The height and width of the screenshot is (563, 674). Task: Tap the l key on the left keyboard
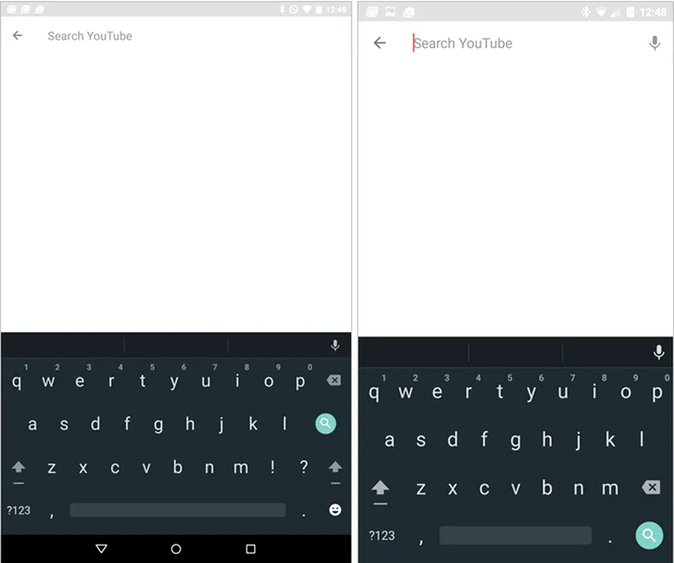click(284, 424)
